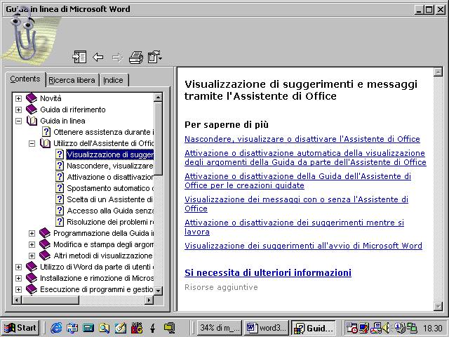Expand the Novità book node
Screen dimensions: 449x337
[x=19, y=98]
